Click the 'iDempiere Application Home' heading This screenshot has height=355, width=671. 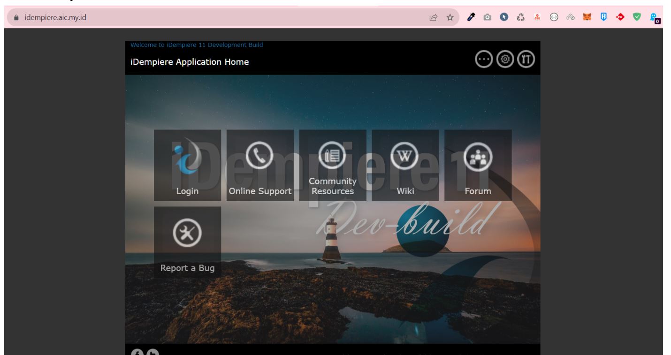[189, 61]
